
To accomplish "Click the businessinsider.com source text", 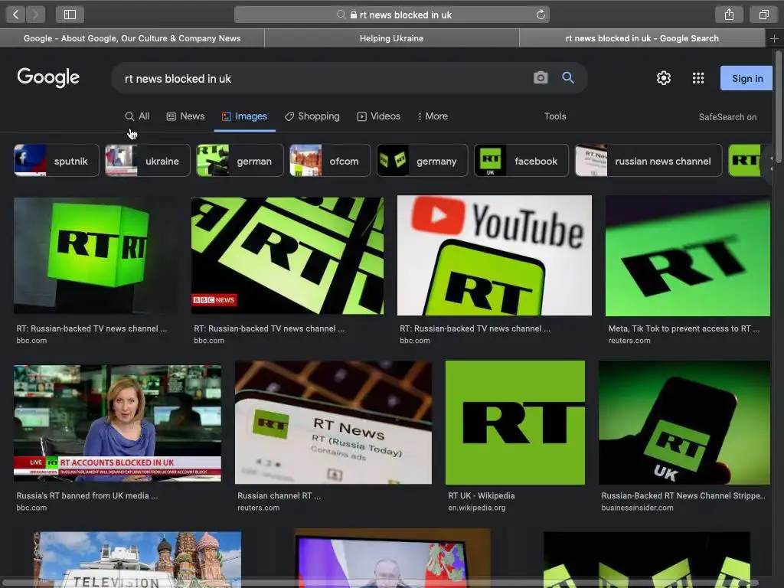I will 637,508.
